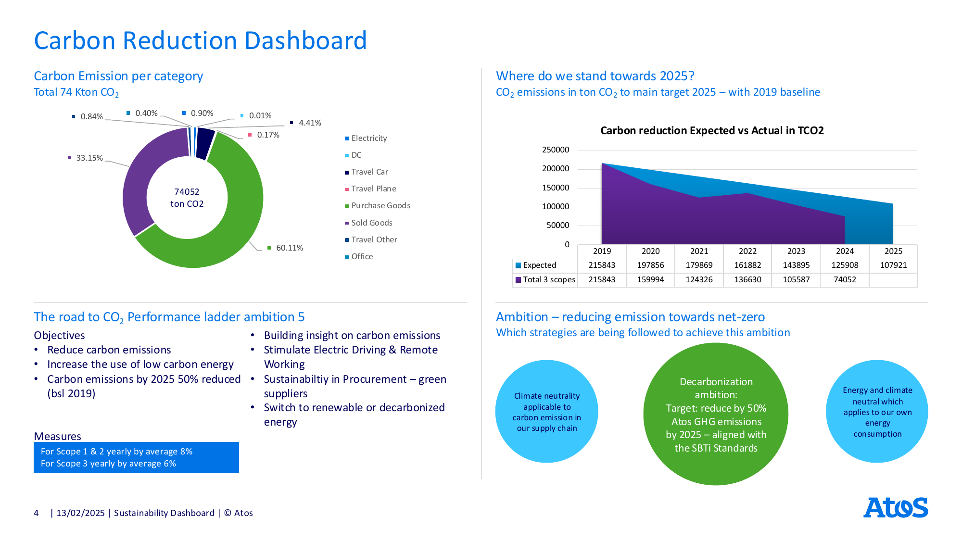
Task: Click the Energy and climate neutral circle
Action: [x=877, y=412]
